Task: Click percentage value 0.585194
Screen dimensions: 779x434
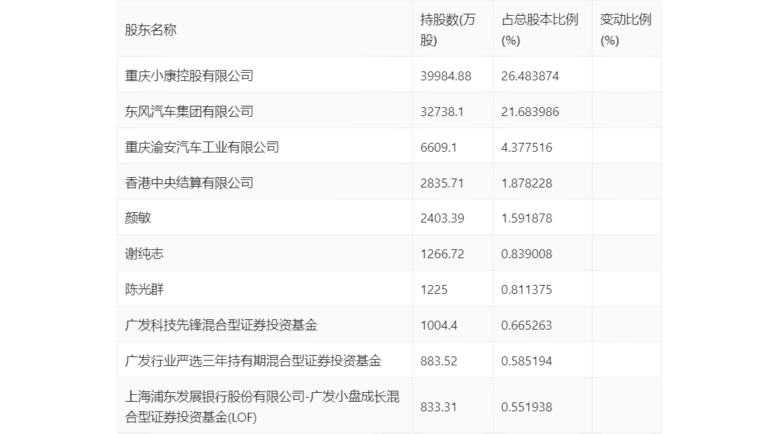Action: pos(527,361)
